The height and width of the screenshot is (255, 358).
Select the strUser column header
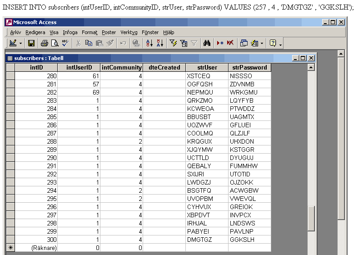(x=207, y=67)
